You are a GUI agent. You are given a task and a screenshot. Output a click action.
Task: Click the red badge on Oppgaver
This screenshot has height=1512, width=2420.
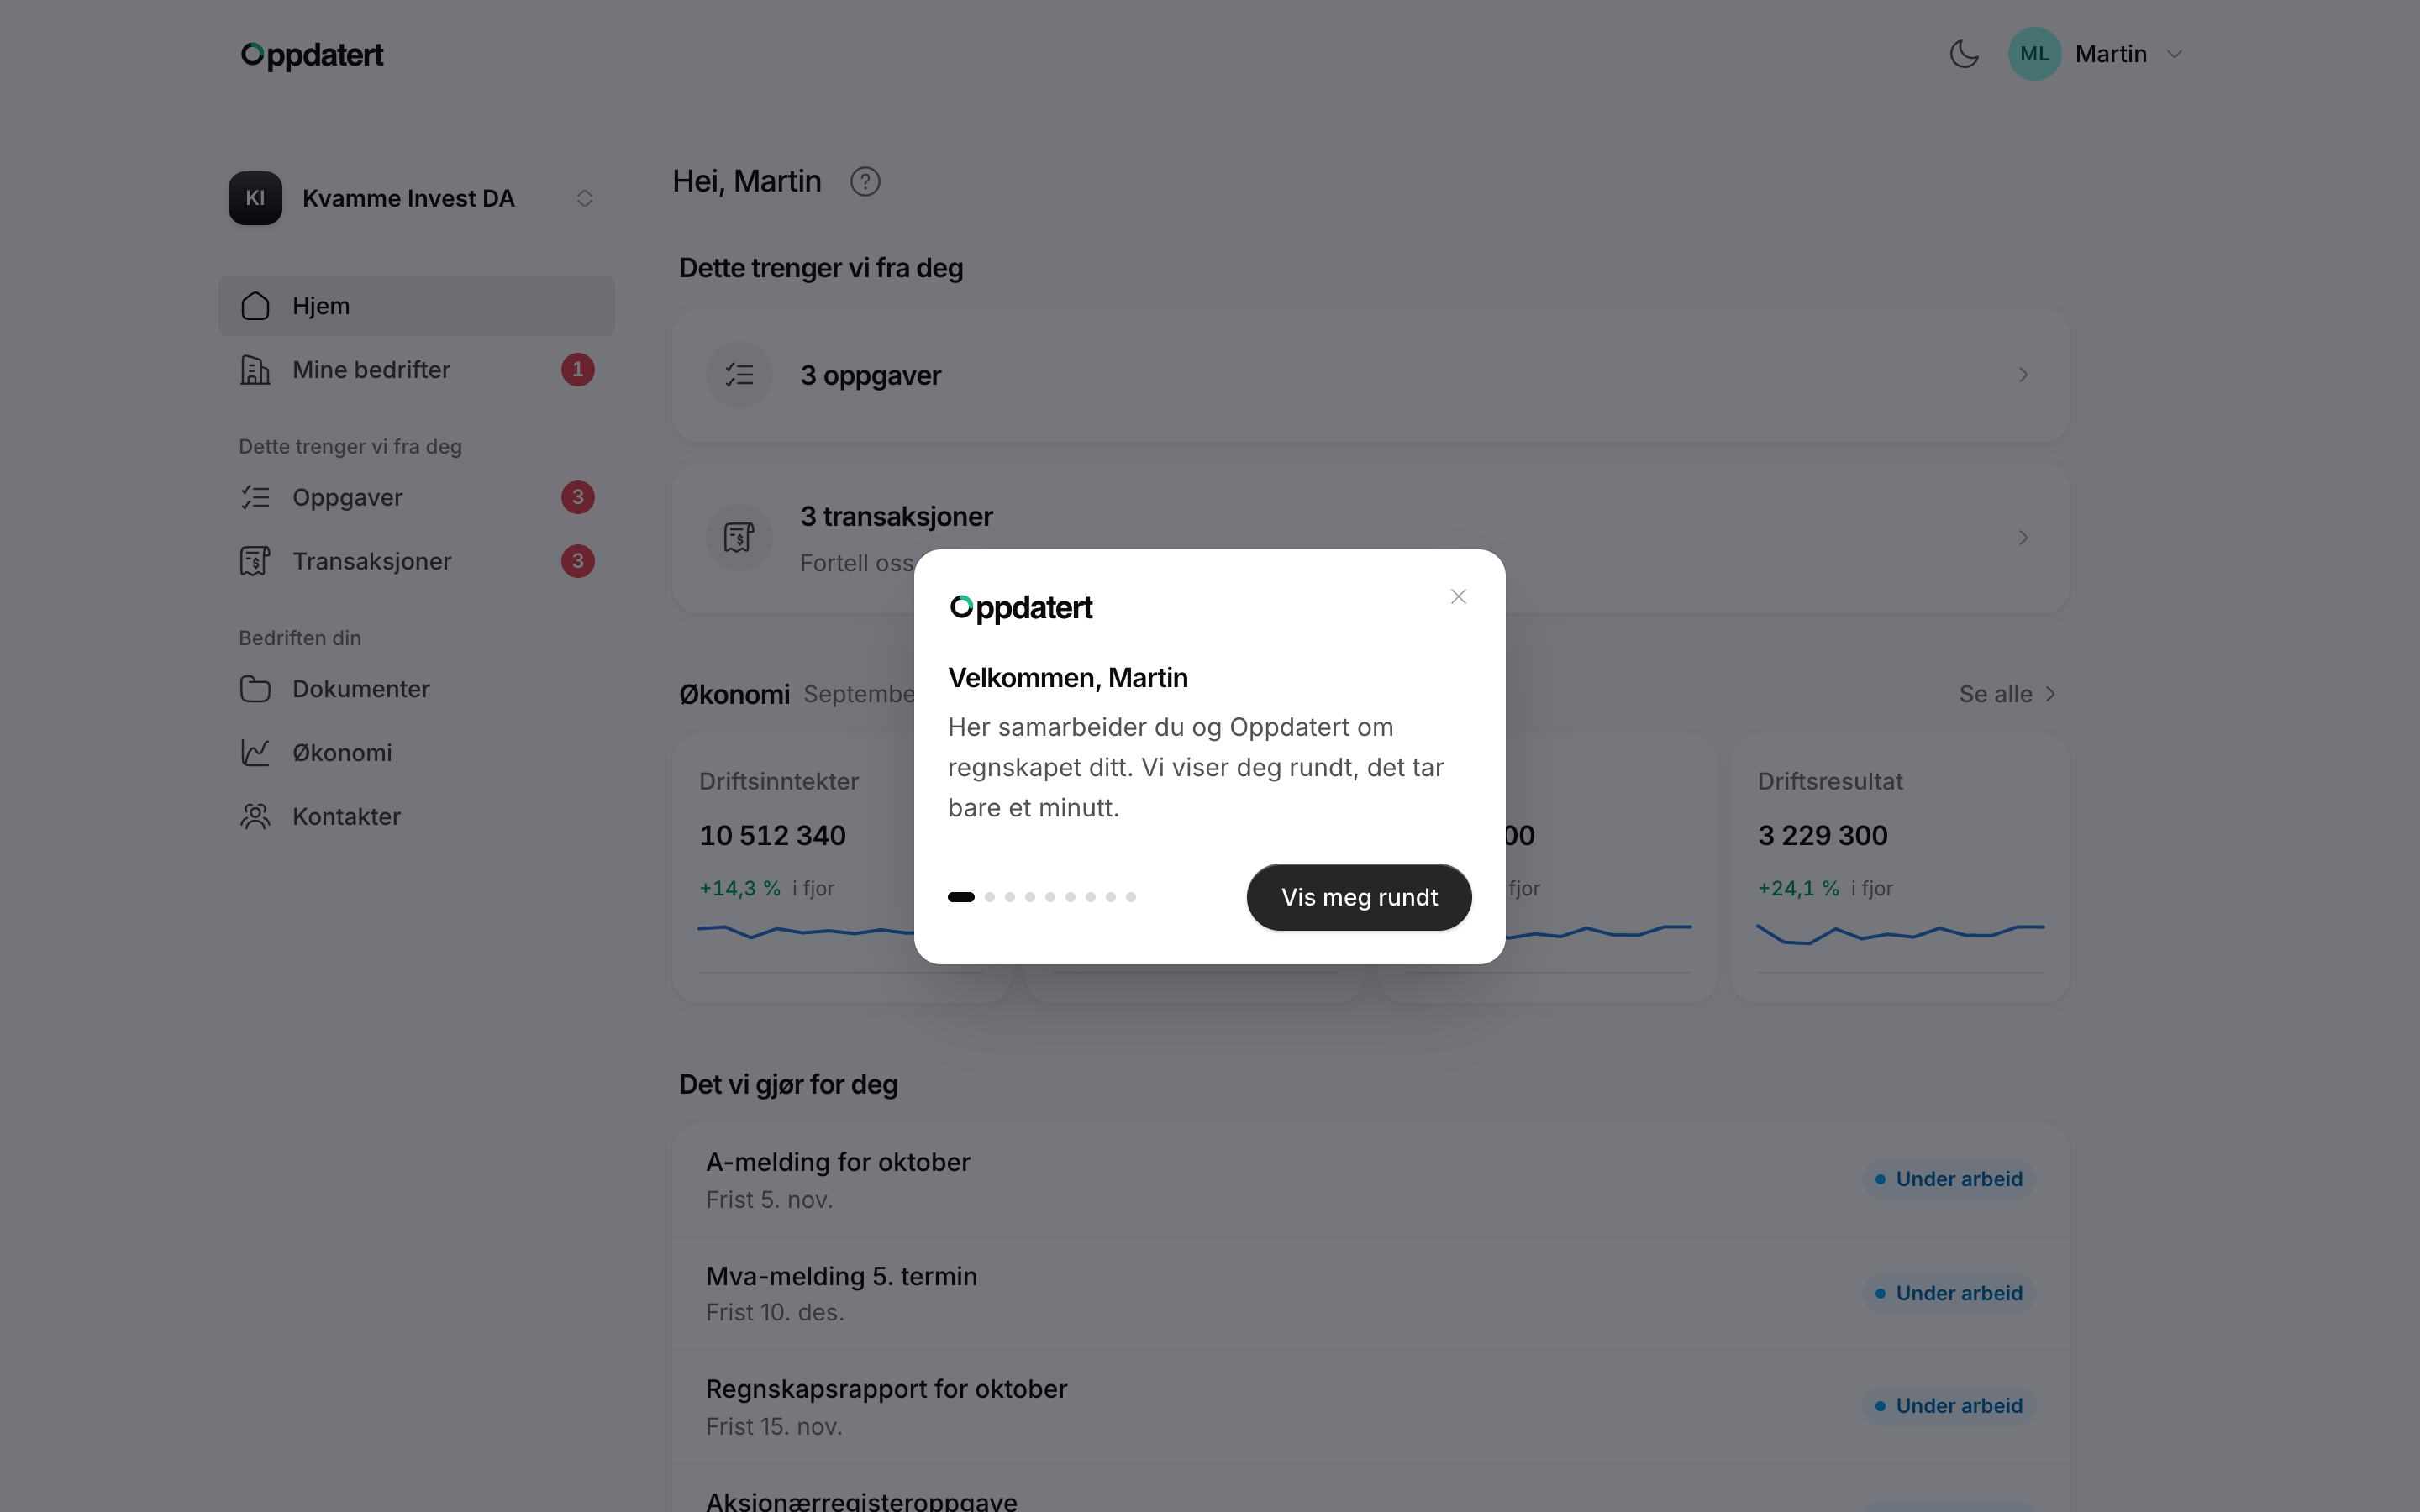click(x=578, y=497)
